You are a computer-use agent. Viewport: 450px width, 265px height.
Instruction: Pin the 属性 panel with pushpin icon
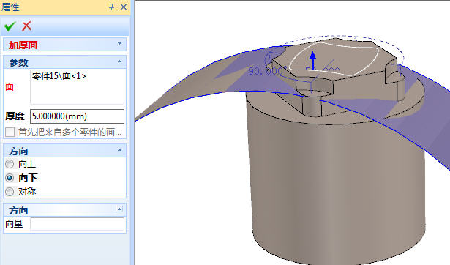112,7
